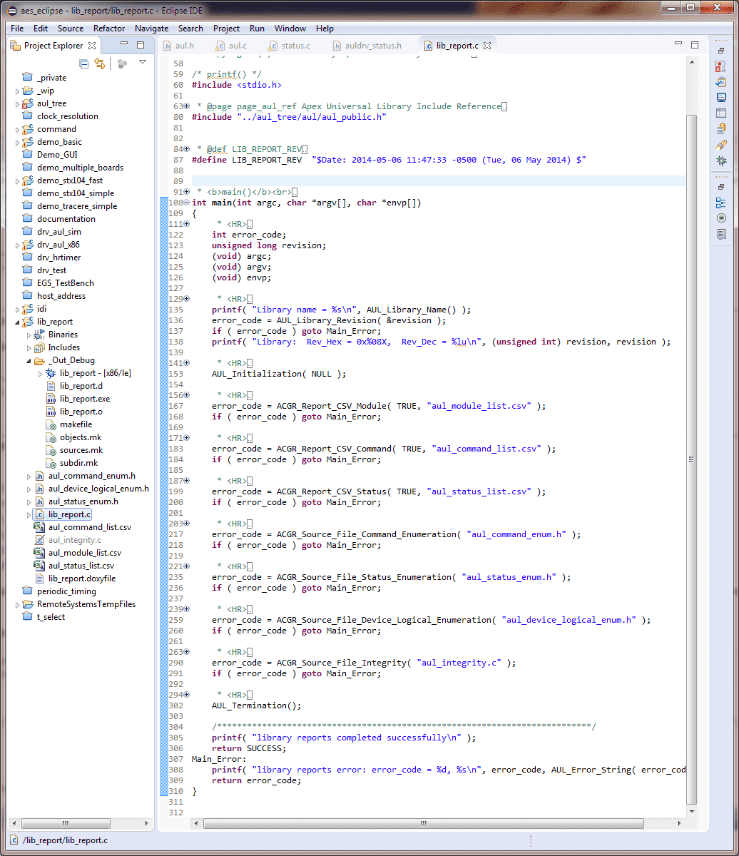Open the Call Hierarchy/copy-stack icon in trim
Screen dimensions: 739x856
(x=721, y=129)
